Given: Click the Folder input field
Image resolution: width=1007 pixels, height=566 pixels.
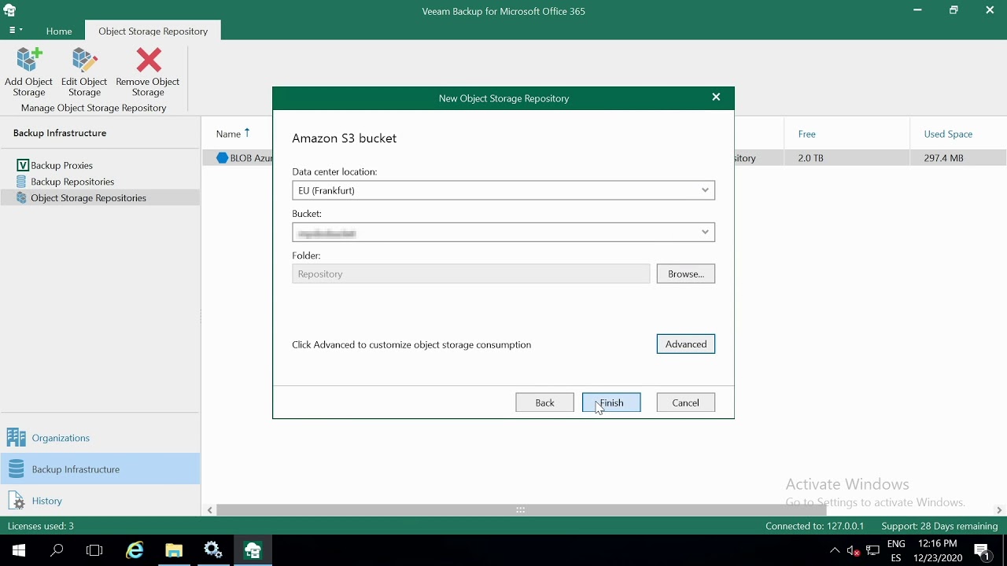Looking at the screenshot, I should point(470,274).
